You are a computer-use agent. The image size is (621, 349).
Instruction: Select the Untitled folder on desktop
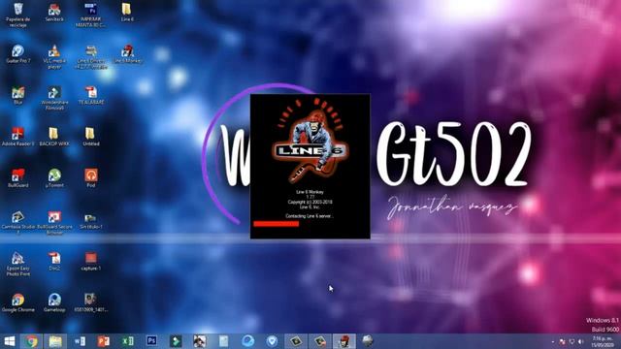coord(90,137)
